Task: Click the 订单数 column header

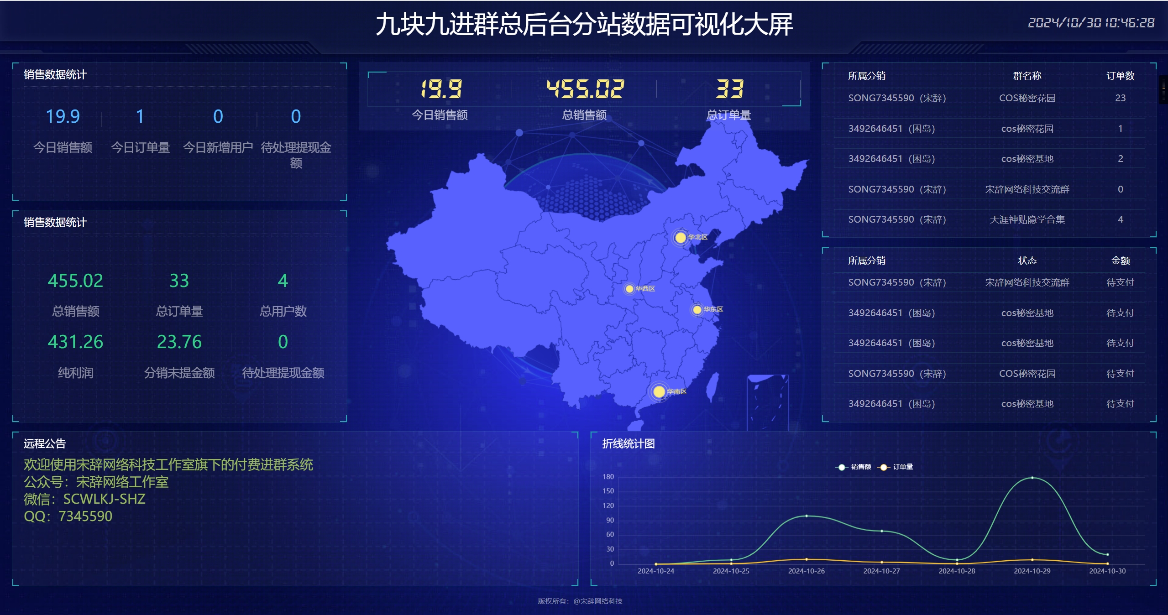Action: (1120, 76)
